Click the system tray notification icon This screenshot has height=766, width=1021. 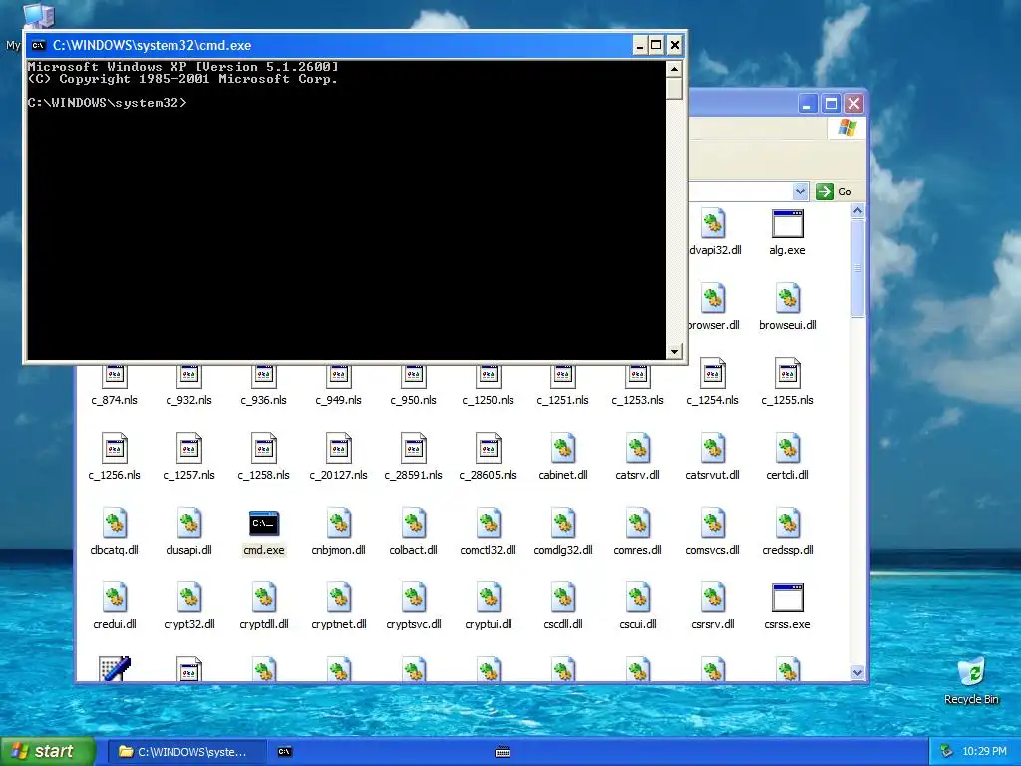[x=946, y=752]
